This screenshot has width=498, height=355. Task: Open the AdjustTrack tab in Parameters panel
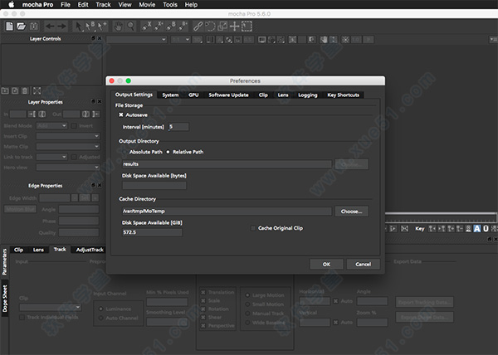(x=90, y=250)
